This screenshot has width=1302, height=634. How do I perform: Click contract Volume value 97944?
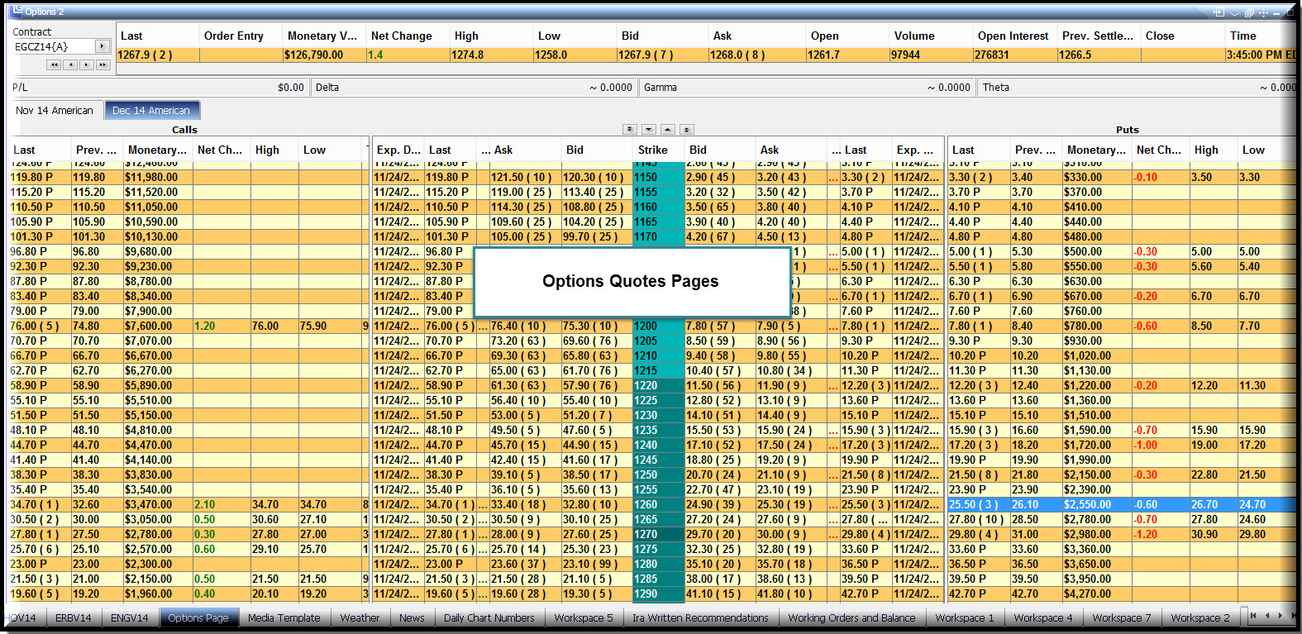point(931,55)
